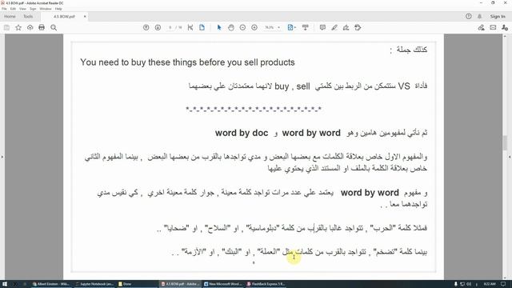Image resolution: width=512 pixels, height=288 pixels.
Task: Click the microphone tray icon
Action: point(455,284)
